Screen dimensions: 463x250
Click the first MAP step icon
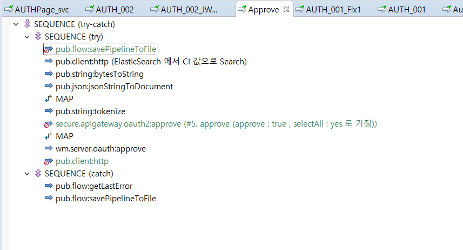49,99
